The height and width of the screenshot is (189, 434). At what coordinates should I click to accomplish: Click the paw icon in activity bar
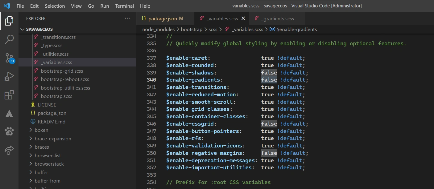(9, 132)
